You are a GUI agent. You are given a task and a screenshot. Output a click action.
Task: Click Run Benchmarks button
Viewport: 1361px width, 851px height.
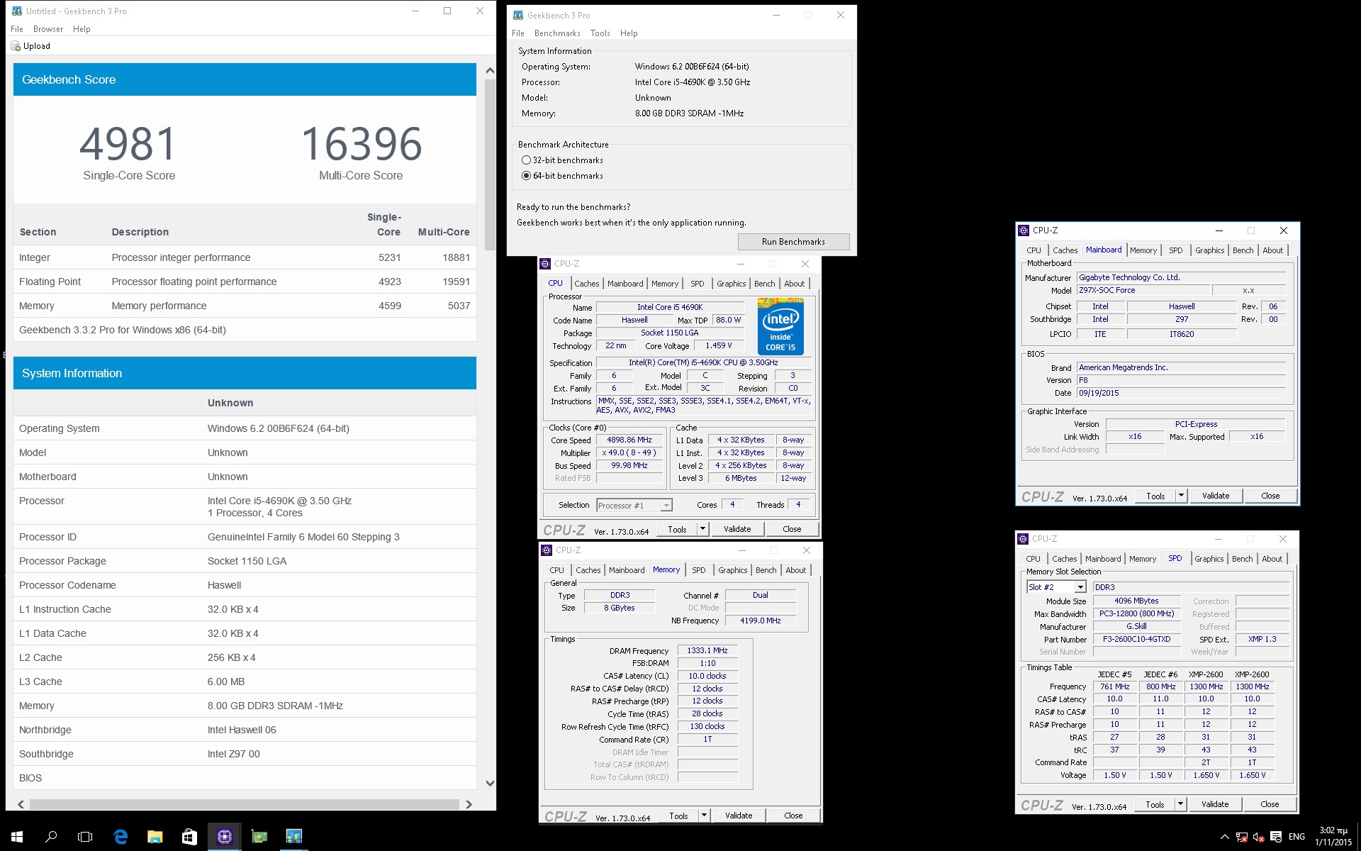click(x=793, y=242)
